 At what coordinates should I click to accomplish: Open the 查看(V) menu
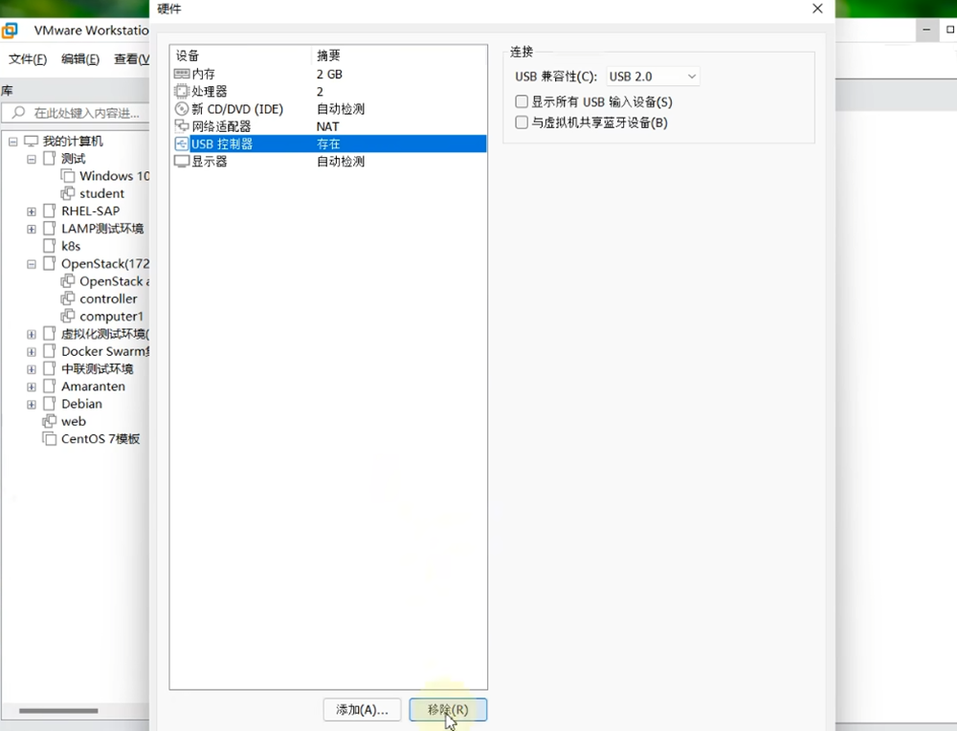(x=131, y=59)
